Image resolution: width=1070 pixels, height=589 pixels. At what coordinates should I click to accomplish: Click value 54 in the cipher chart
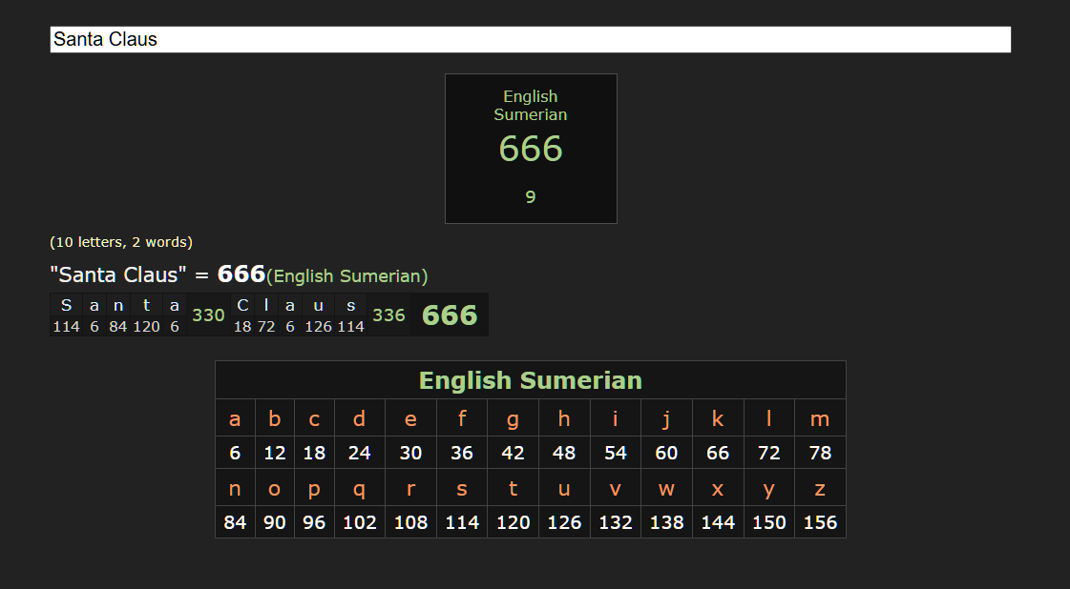(615, 453)
